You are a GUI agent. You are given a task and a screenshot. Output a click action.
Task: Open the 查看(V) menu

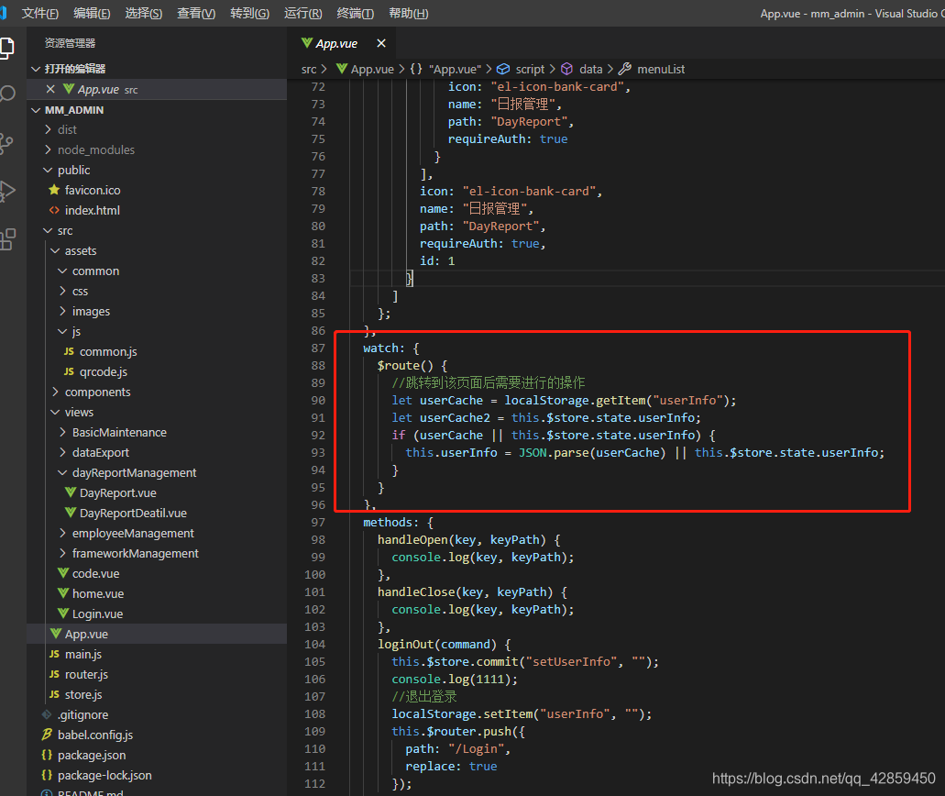pos(196,13)
